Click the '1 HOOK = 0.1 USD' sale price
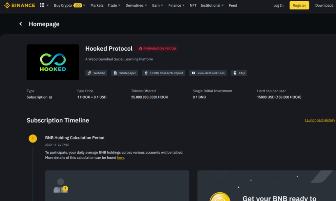Image resolution: width=336 pixels, height=201 pixels. coord(92,97)
